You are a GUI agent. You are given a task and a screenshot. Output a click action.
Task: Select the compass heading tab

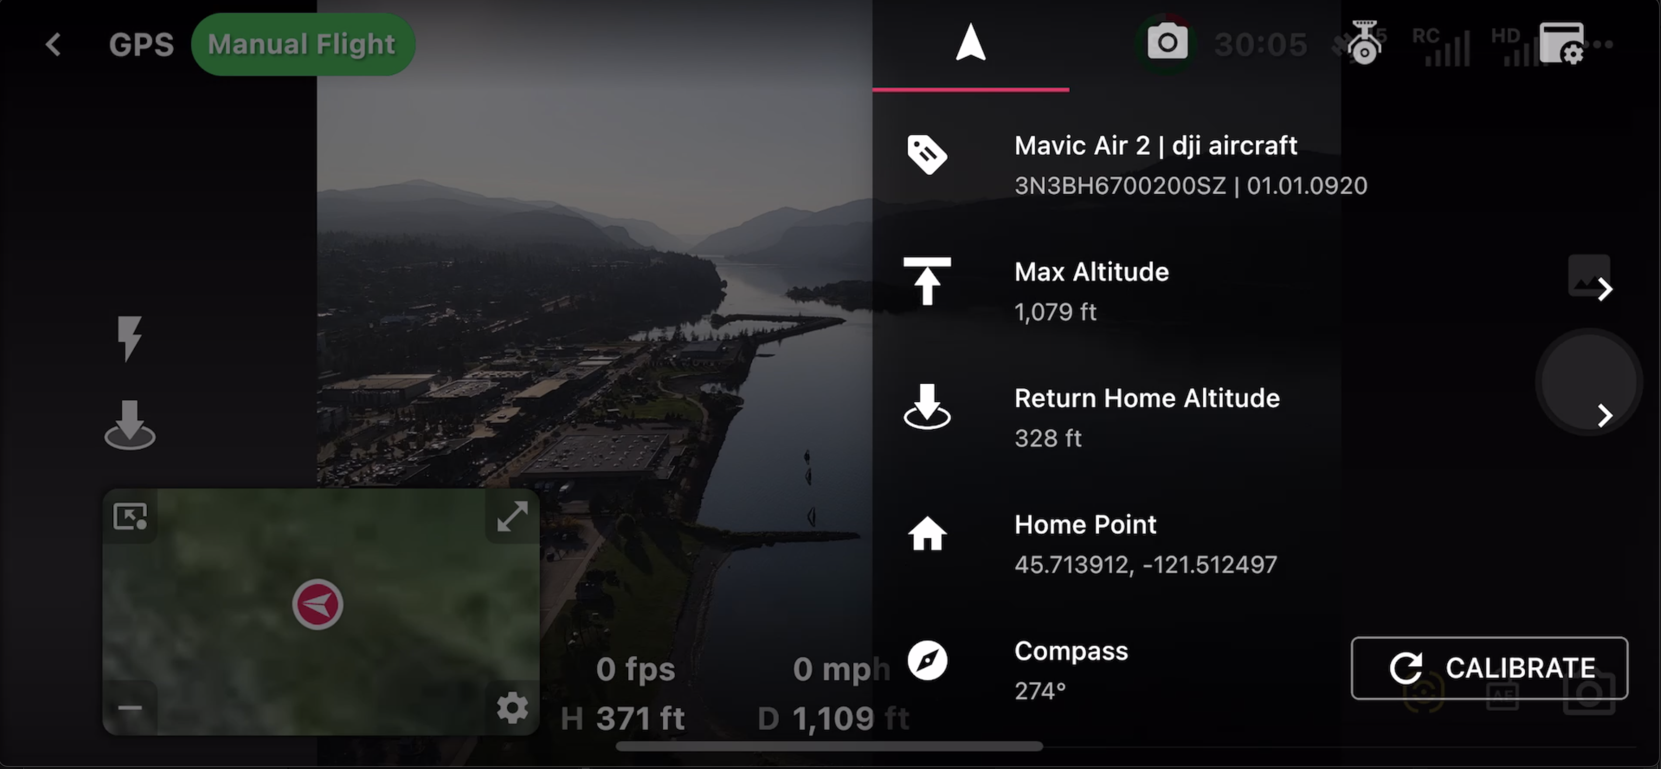click(969, 43)
